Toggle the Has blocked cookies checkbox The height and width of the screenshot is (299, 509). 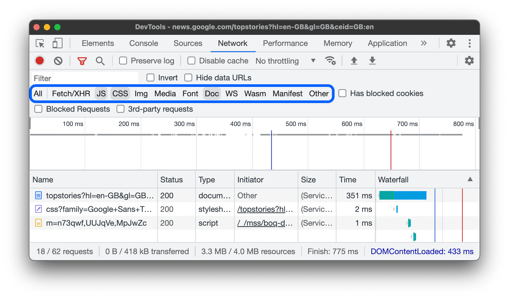(x=342, y=94)
